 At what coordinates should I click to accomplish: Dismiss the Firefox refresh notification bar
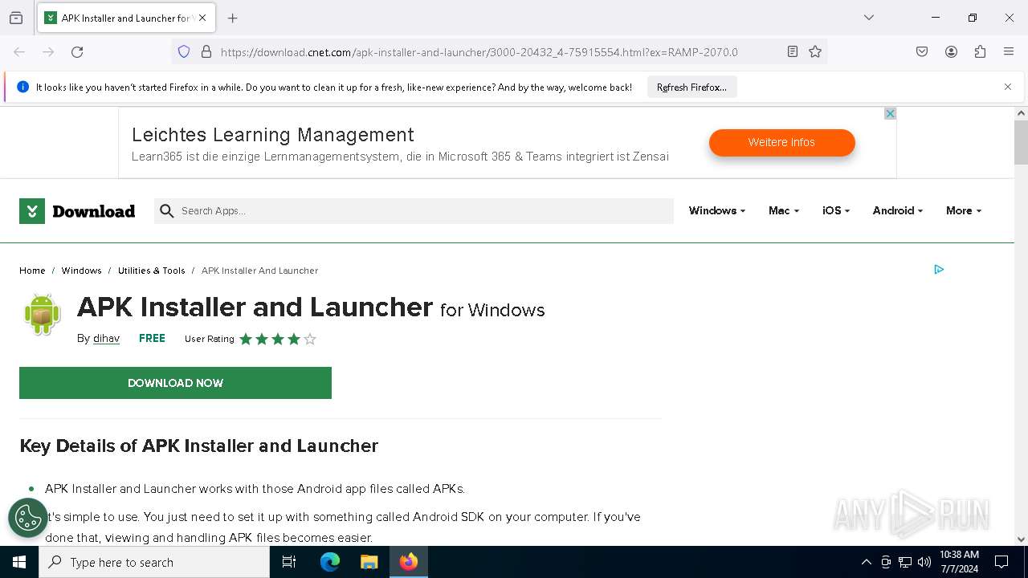point(1008,87)
